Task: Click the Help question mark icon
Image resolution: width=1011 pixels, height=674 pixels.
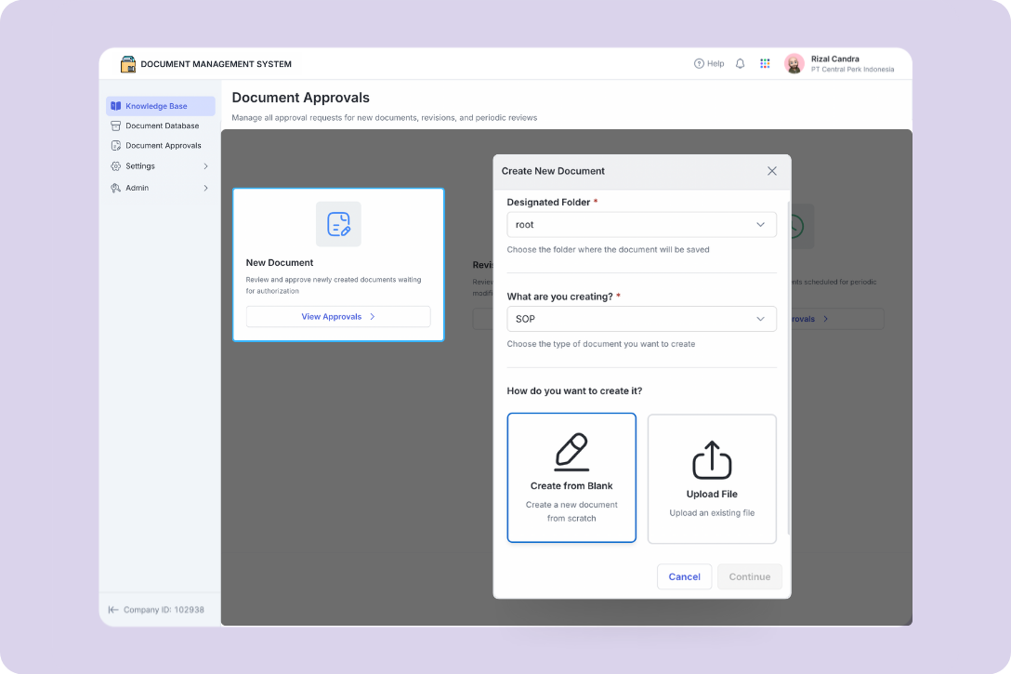Action: click(699, 64)
